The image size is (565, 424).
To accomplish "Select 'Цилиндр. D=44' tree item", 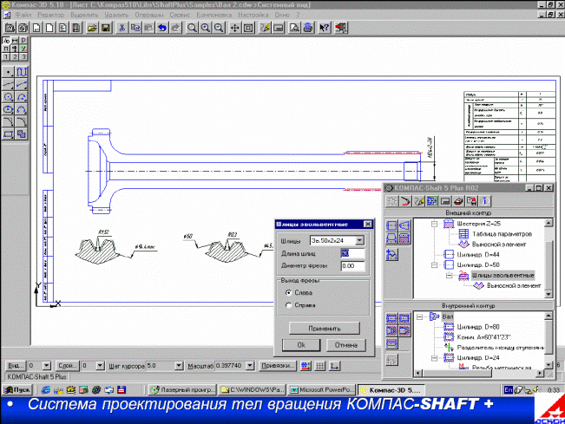I will pyautogui.click(x=478, y=255).
